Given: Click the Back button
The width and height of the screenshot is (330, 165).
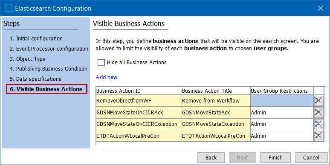Looking at the screenshot, I should pyautogui.click(x=211, y=157).
